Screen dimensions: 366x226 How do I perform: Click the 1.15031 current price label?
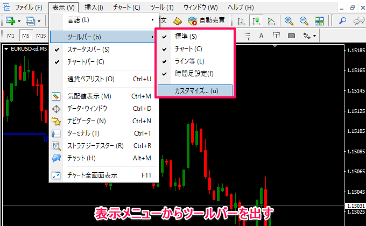(355, 206)
